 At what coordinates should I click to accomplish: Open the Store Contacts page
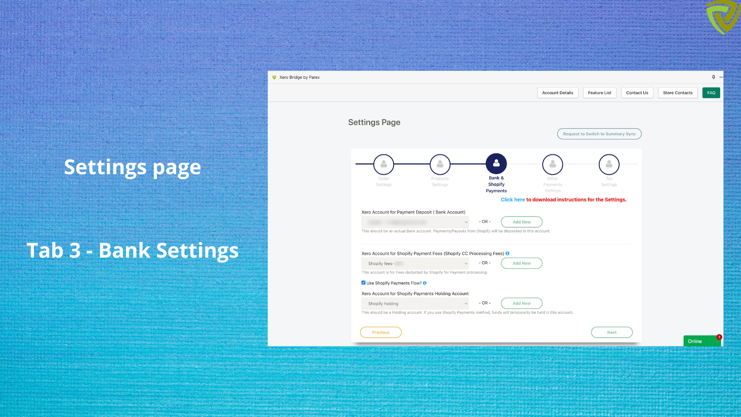tap(678, 93)
